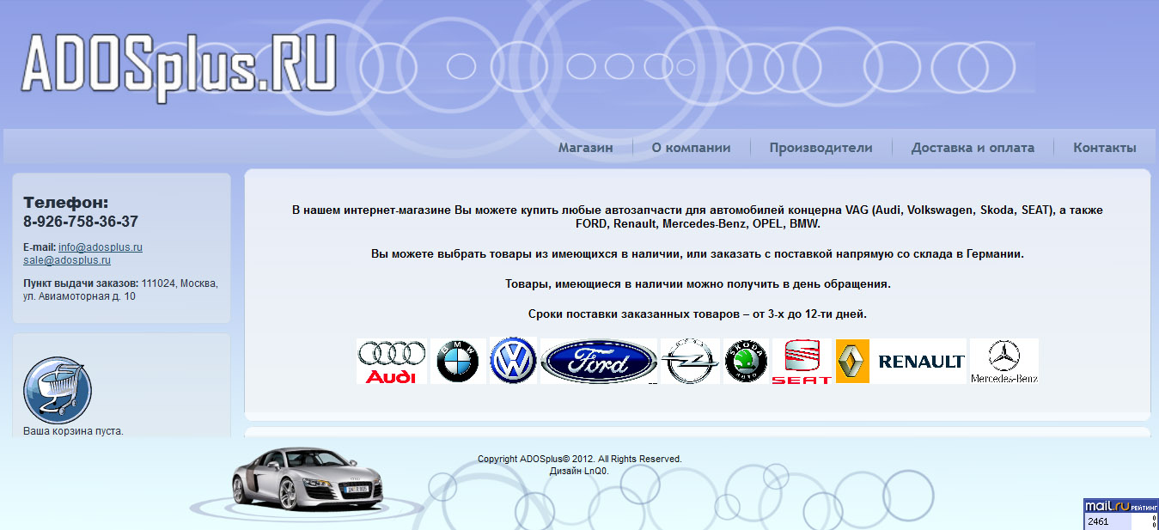Click the SEAT brand logo
The width and height of the screenshot is (1159, 530).
[x=802, y=361]
